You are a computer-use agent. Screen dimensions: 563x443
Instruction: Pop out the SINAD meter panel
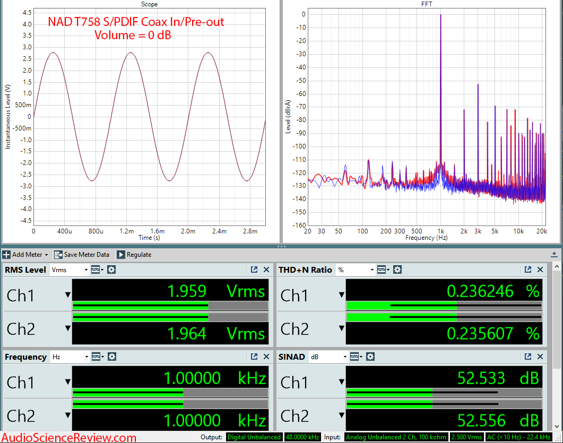pyautogui.click(x=528, y=357)
